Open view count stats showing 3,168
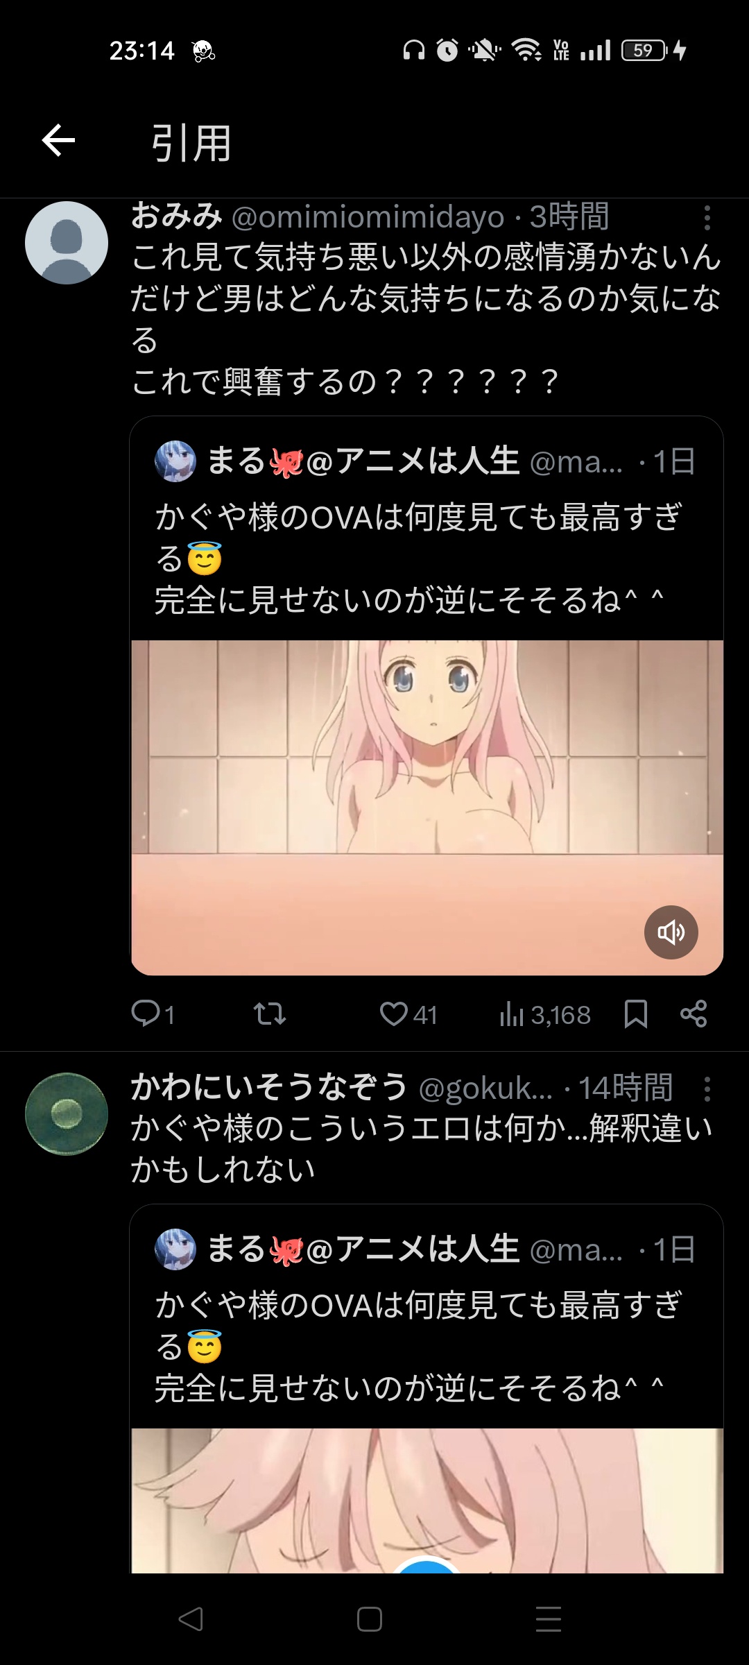Viewport: 749px width, 1665px height. point(544,1015)
